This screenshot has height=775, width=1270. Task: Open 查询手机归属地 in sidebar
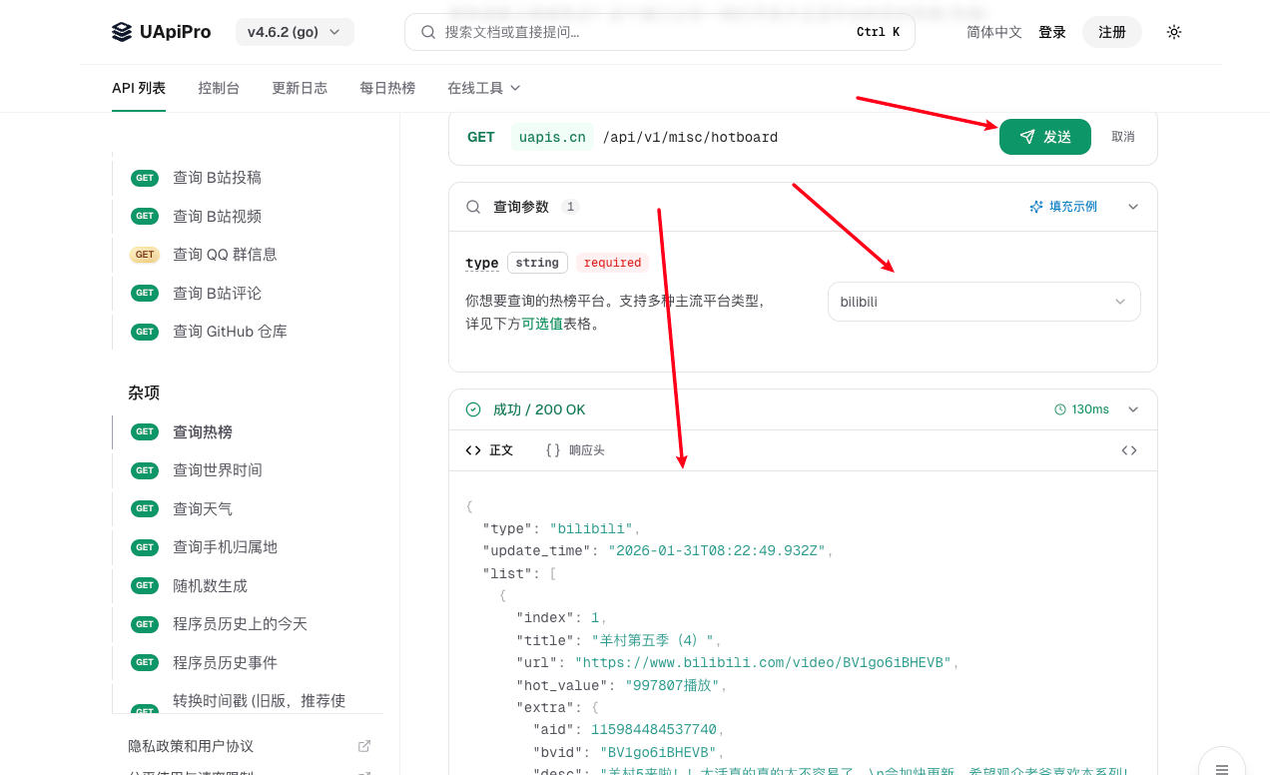tap(225, 547)
